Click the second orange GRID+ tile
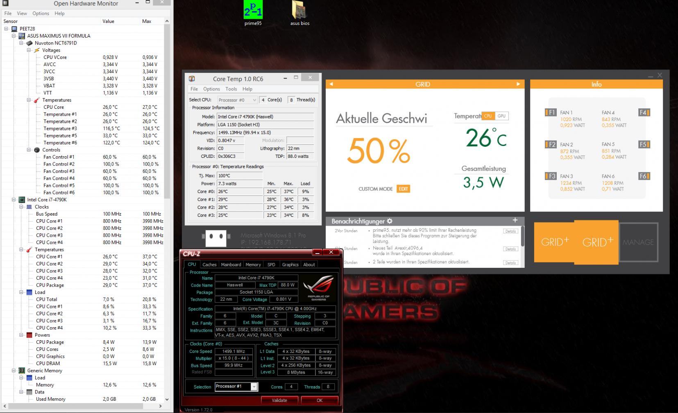The image size is (678, 413). tap(597, 242)
